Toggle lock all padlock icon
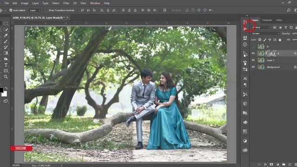Screen dimensions: 297x167 click(280, 39)
